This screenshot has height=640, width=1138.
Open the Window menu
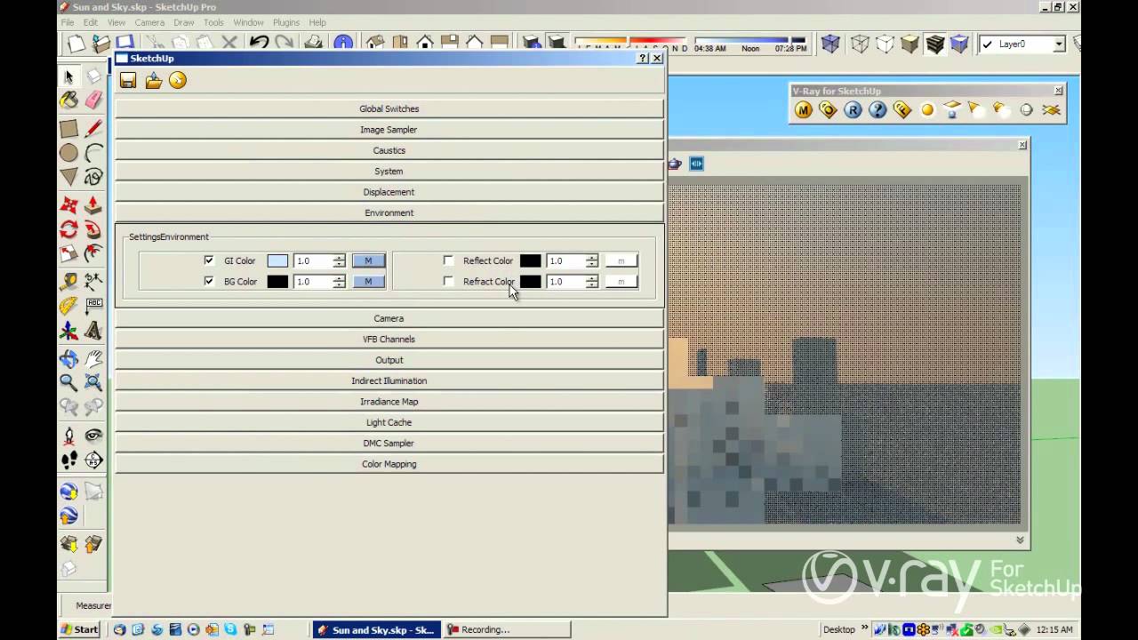click(x=248, y=22)
